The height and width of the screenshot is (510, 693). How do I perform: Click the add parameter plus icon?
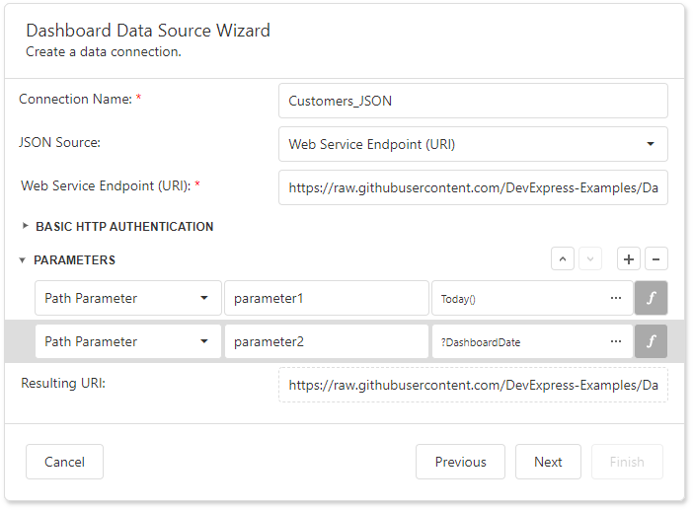pos(629,259)
